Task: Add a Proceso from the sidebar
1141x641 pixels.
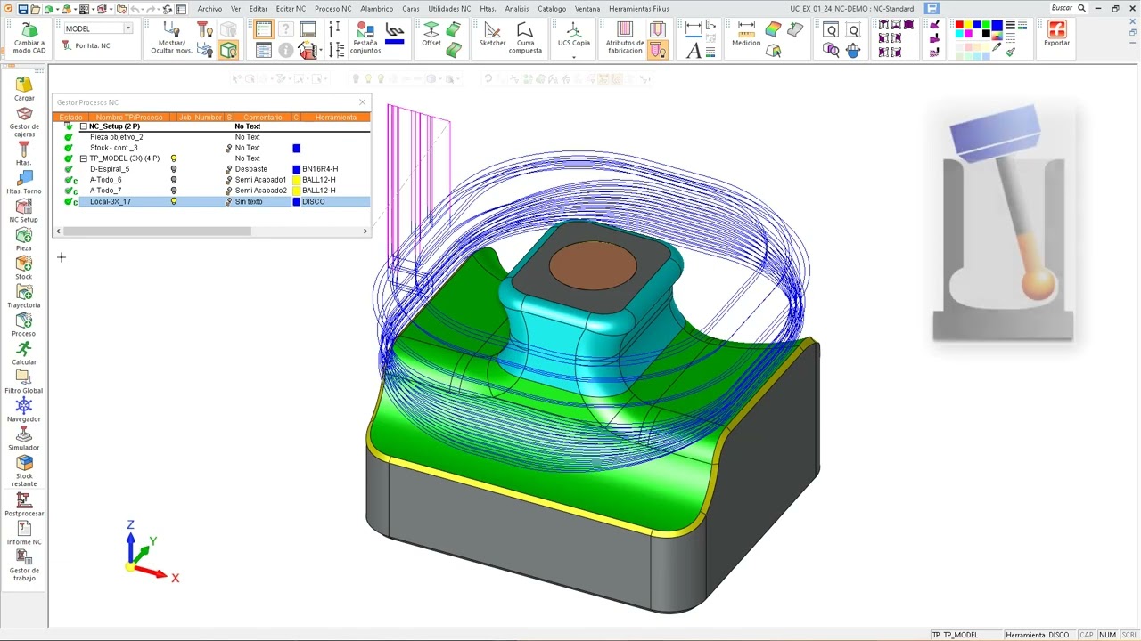Action: click(x=24, y=325)
